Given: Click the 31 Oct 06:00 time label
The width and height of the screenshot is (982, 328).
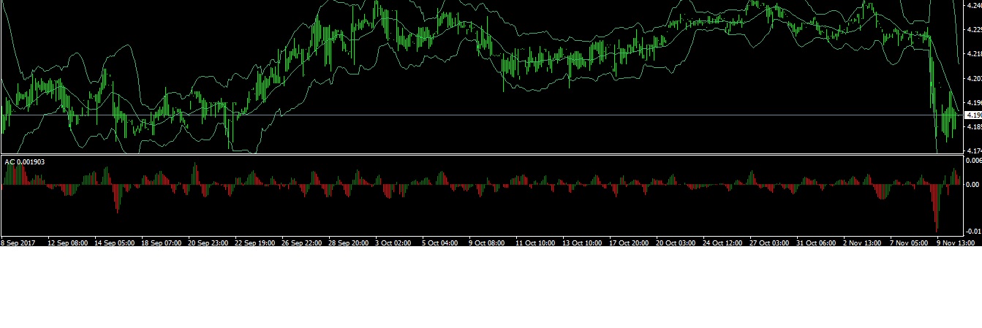Looking at the screenshot, I should tap(817, 242).
